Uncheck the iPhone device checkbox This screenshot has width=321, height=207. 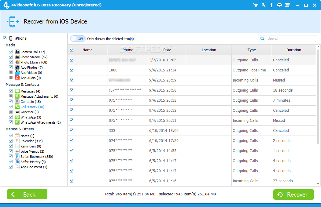tap(5, 38)
